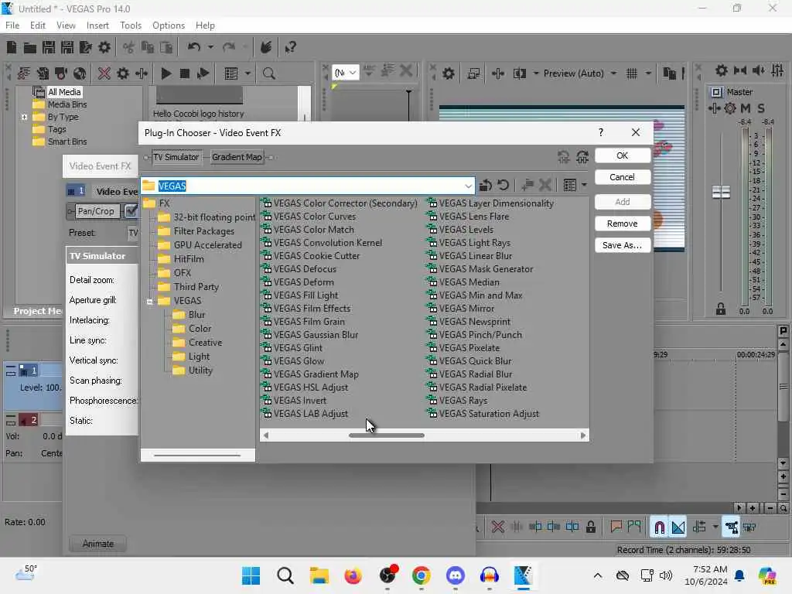Click the Views list icon in chooser

(x=570, y=186)
